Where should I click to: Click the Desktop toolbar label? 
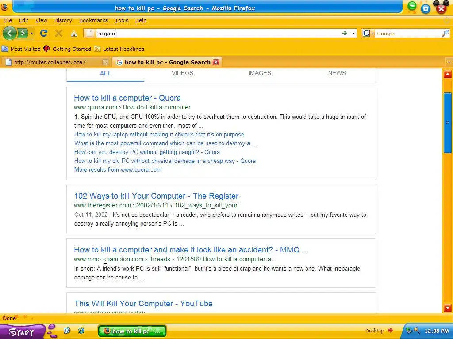(374, 331)
